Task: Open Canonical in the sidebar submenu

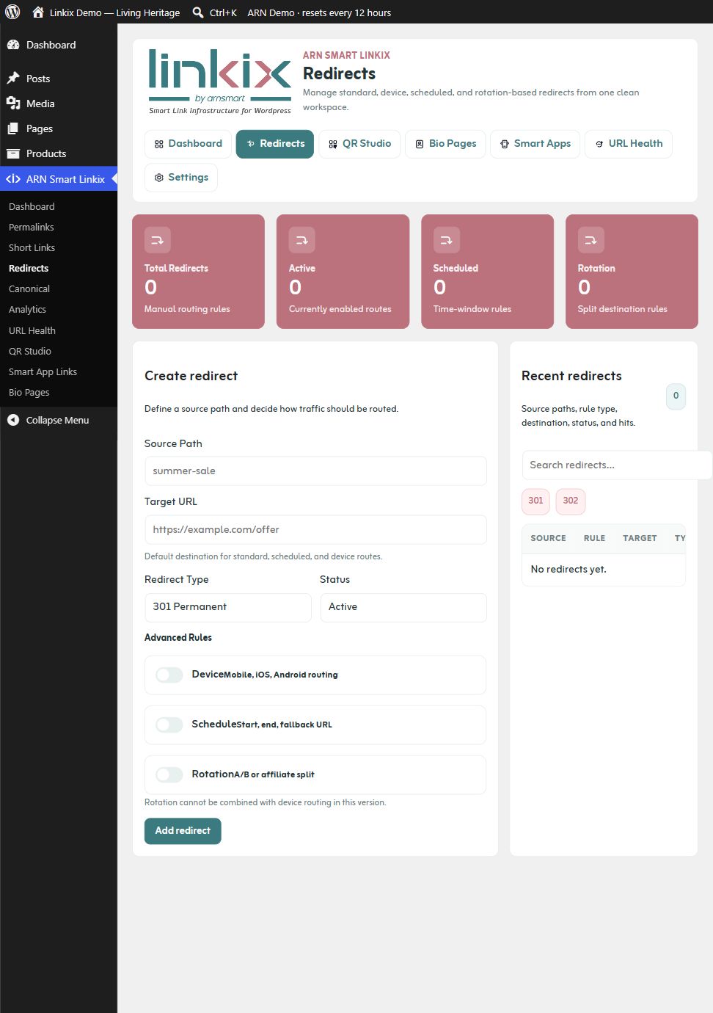Action: click(x=29, y=288)
